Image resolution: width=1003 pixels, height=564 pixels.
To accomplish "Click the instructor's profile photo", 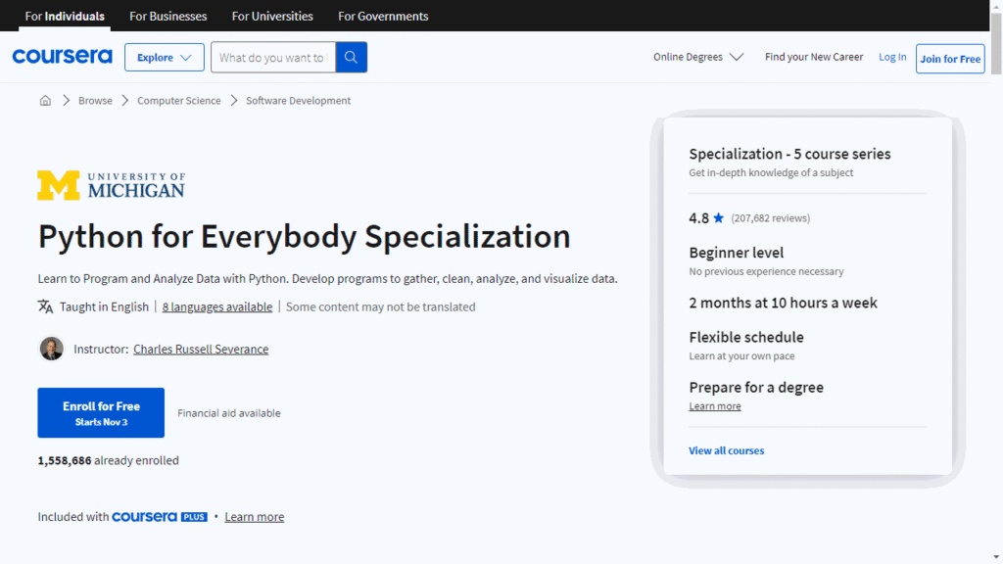I will (51, 349).
